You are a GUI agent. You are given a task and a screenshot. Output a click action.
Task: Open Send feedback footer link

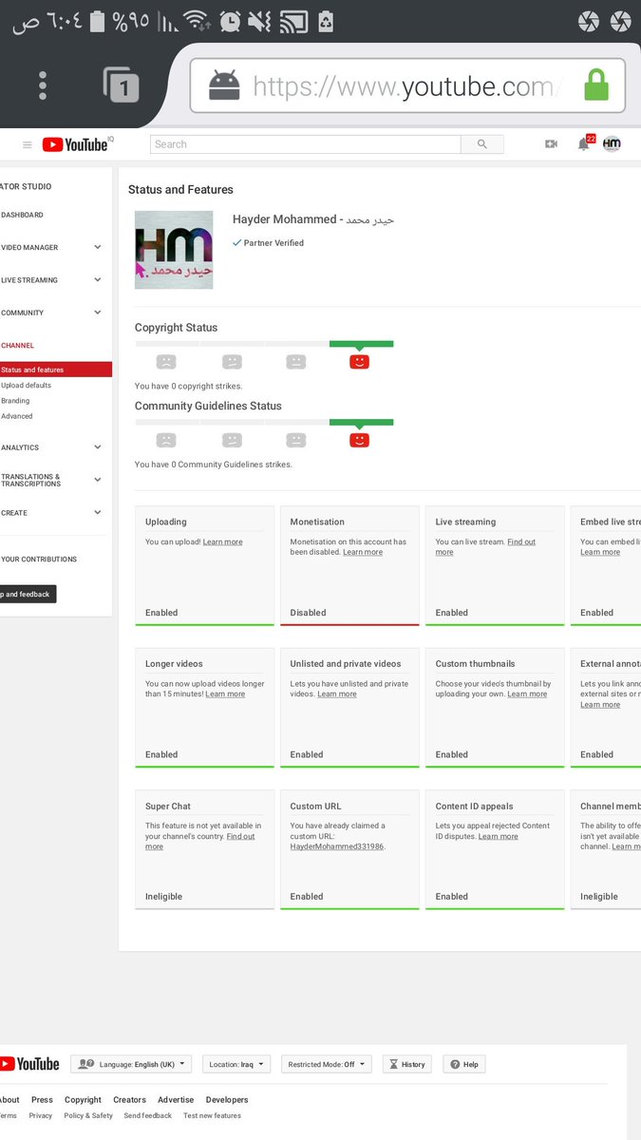pos(148,1116)
